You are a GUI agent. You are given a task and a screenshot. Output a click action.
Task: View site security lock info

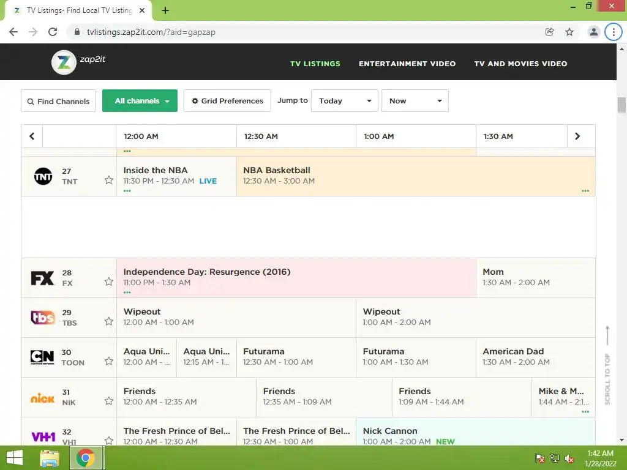pyautogui.click(x=77, y=32)
